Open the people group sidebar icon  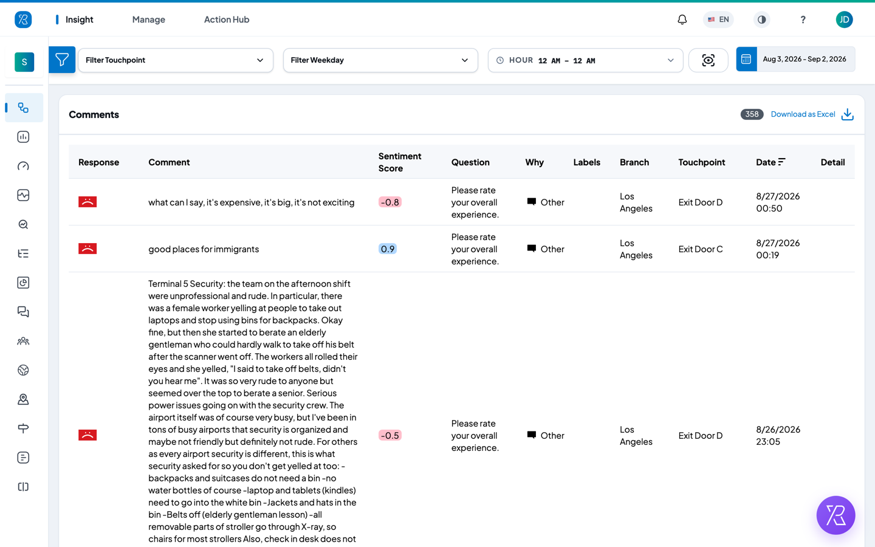pyautogui.click(x=24, y=341)
